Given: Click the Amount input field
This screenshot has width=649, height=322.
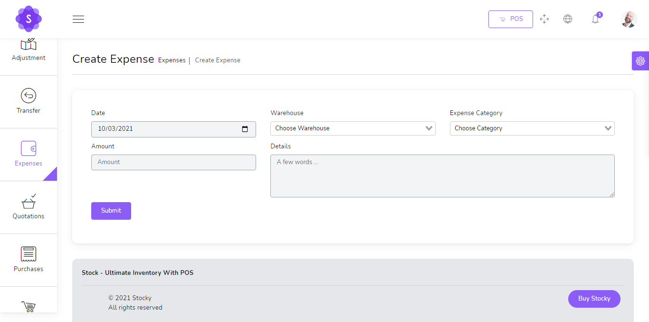Looking at the screenshot, I should tap(173, 162).
